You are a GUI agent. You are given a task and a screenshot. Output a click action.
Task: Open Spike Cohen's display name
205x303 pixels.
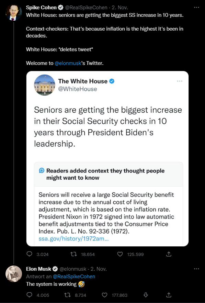(x=41, y=8)
